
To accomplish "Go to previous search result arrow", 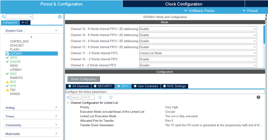I will pos(100,97).
